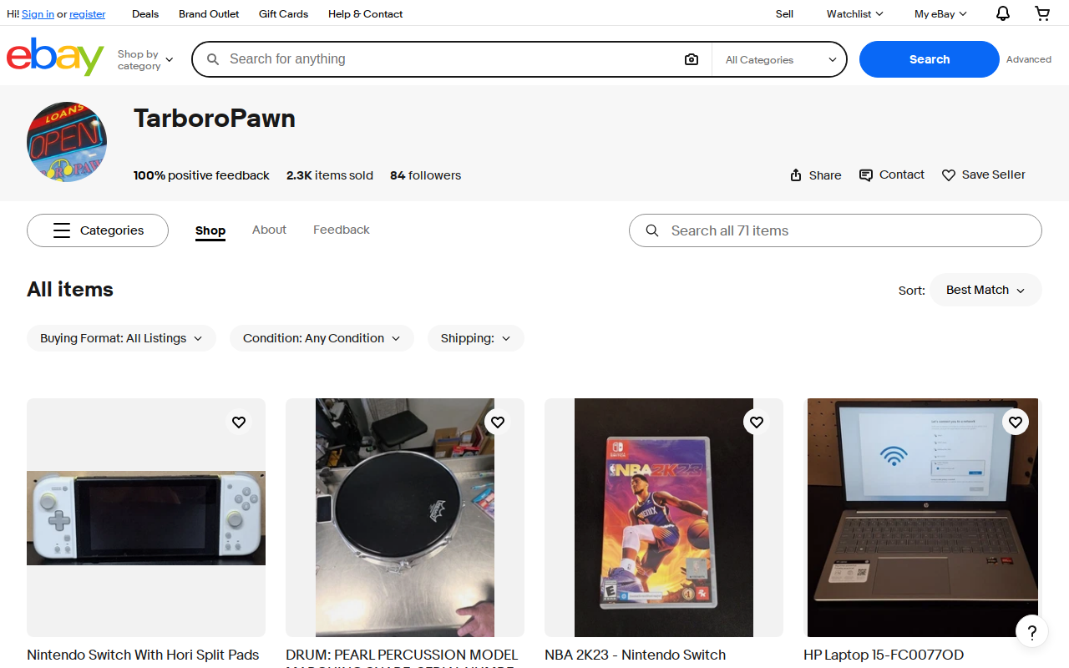Screen dimensions: 1069x668
Task: Click 100% positive feedback text
Action: [201, 175]
